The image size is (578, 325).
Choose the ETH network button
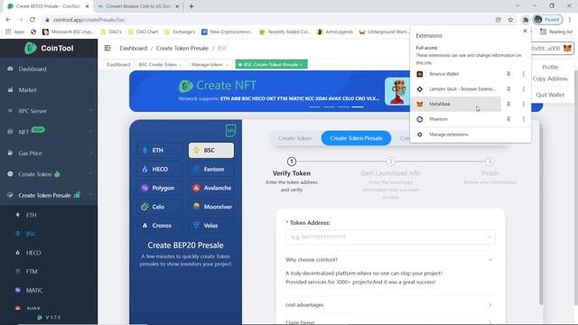coord(160,151)
